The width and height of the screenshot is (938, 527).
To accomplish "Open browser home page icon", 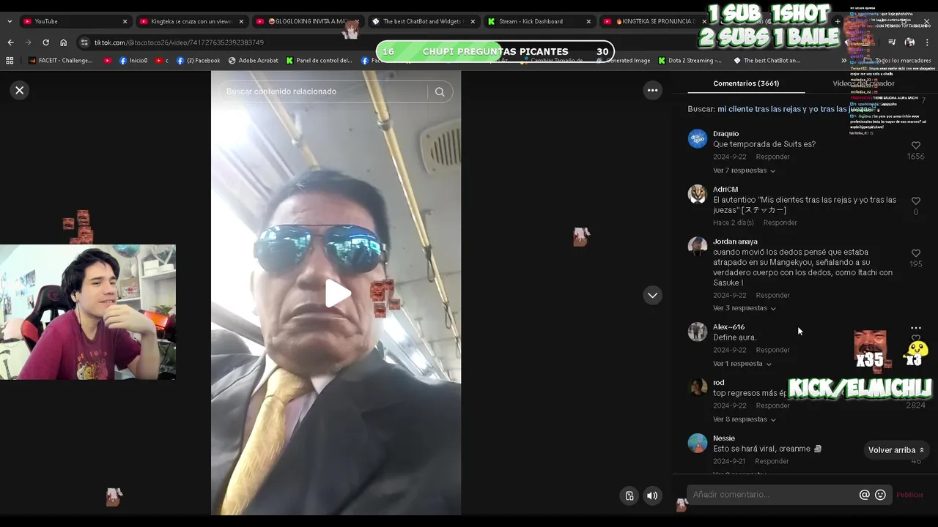I will 63,42.
